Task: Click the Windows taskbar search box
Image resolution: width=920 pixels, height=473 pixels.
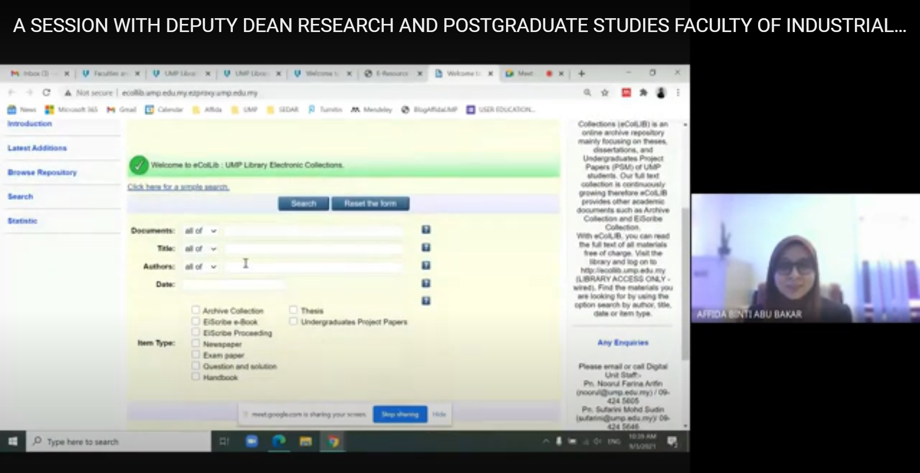Action: [x=118, y=441]
